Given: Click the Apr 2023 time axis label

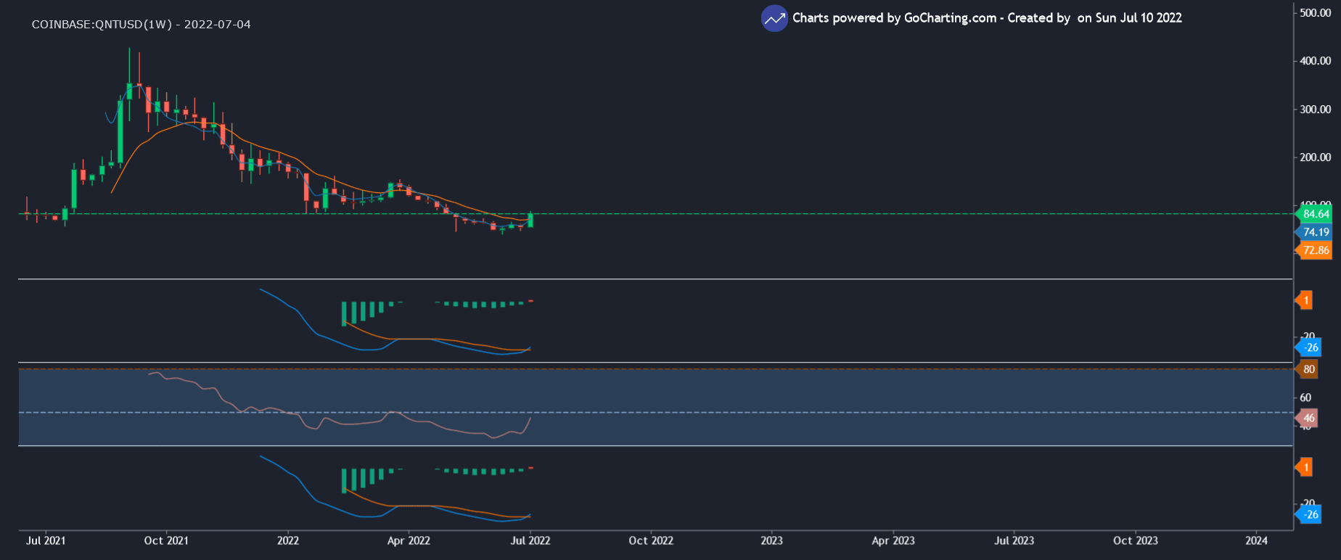Looking at the screenshot, I should (x=893, y=540).
